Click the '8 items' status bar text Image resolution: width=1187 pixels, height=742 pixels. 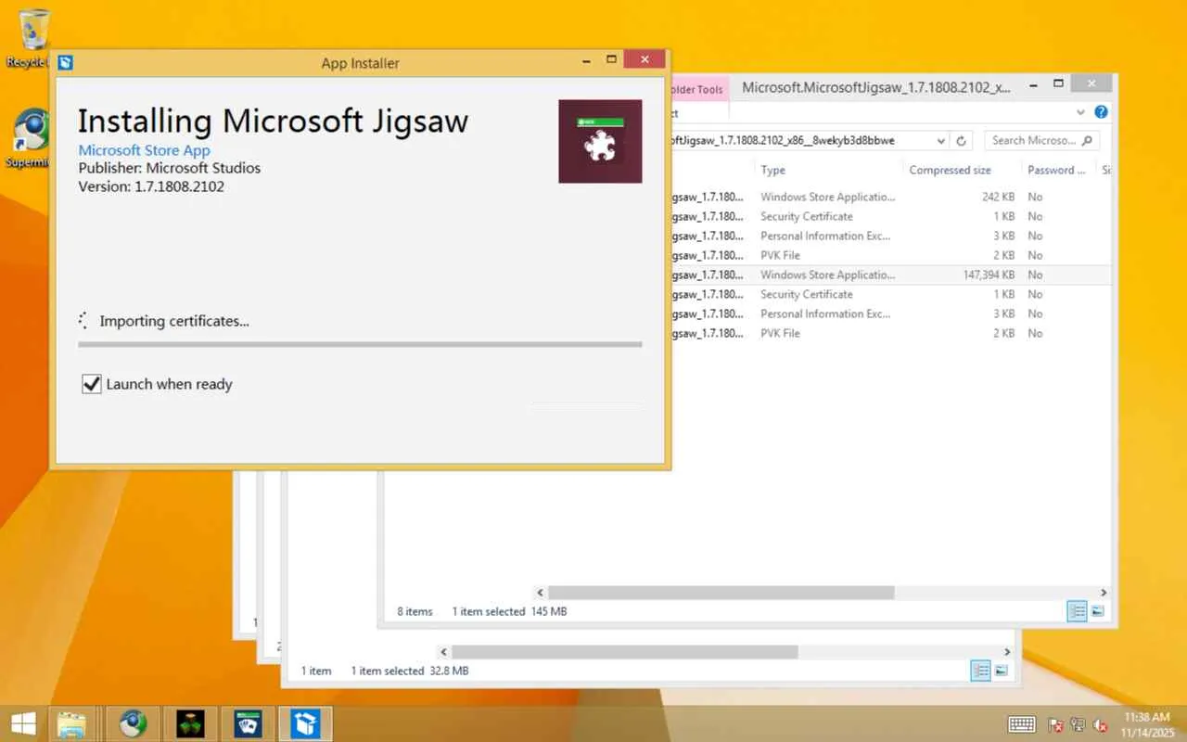[415, 611]
